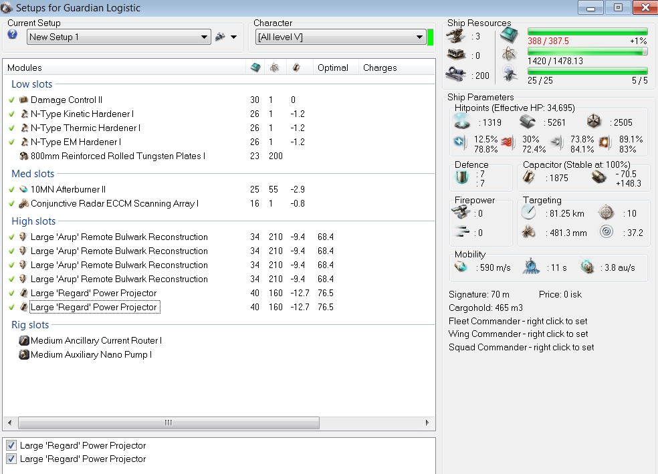Click the green character skill color indicator
The height and width of the screenshot is (474, 658).
pos(430,37)
